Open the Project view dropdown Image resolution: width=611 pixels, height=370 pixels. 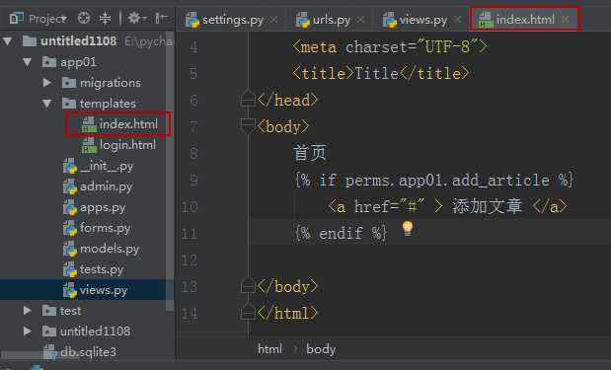tap(38, 19)
